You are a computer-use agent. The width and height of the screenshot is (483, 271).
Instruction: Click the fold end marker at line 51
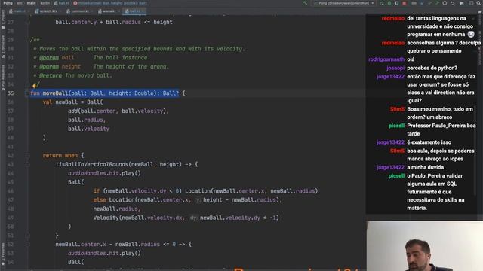click(x=27, y=236)
